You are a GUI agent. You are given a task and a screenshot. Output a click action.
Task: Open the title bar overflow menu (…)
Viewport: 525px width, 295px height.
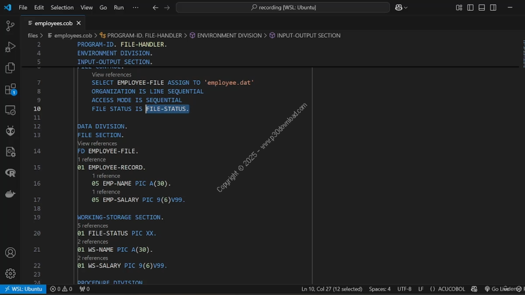[135, 7]
